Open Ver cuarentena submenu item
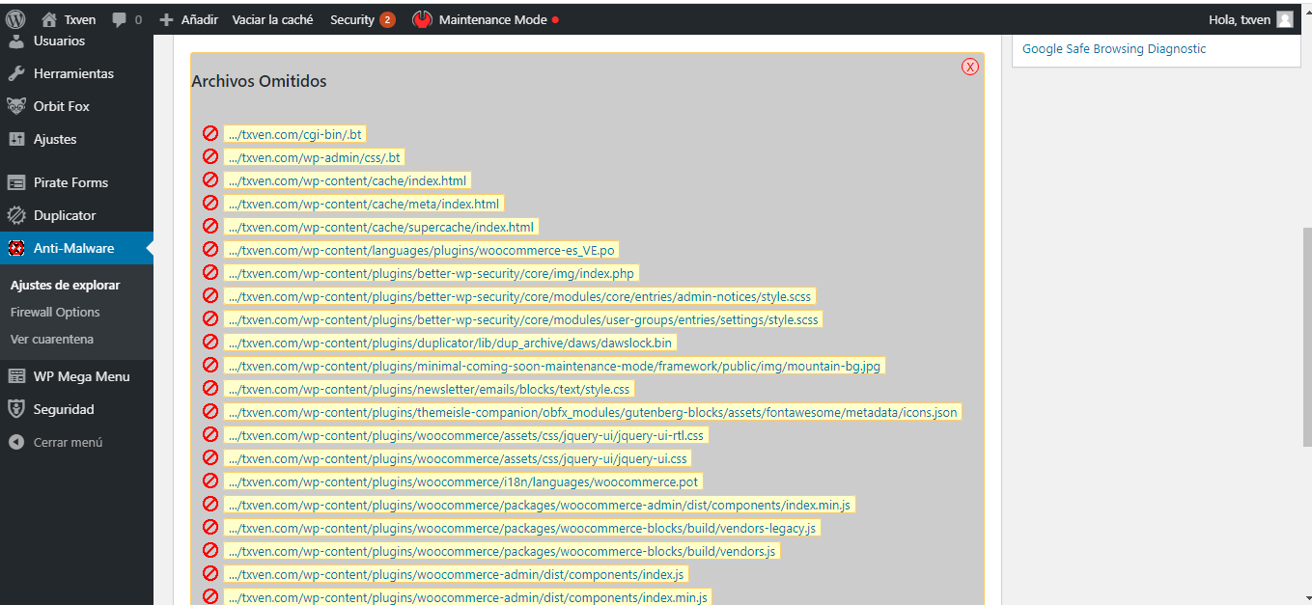Image resolution: width=1312 pixels, height=605 pixels. [x=52, y=339]
